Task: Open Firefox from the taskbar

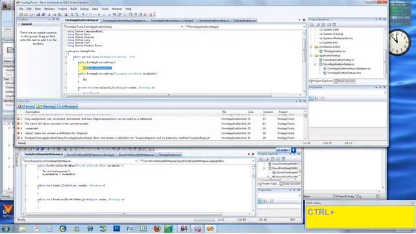Action: pos(157,228)
